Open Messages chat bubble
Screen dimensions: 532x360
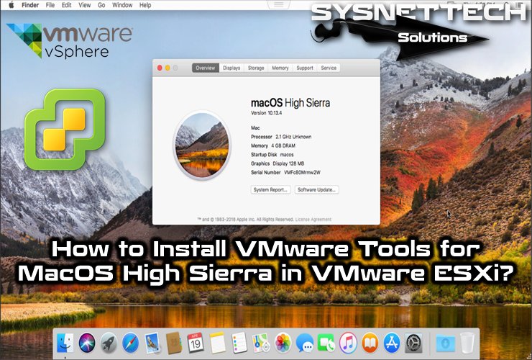point(304,343)
